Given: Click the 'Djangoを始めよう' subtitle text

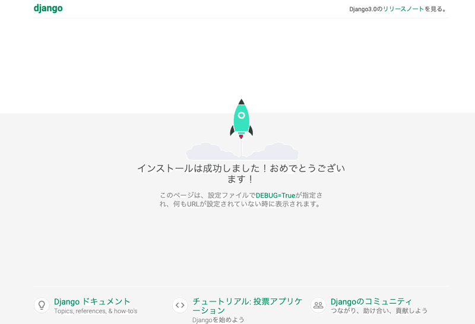Looking at the screenshot, I should [x=218, y=320].
